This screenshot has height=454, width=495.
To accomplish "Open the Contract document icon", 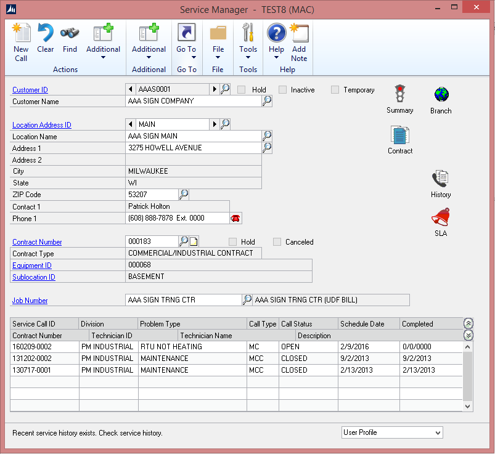I will tap(400, 135).
